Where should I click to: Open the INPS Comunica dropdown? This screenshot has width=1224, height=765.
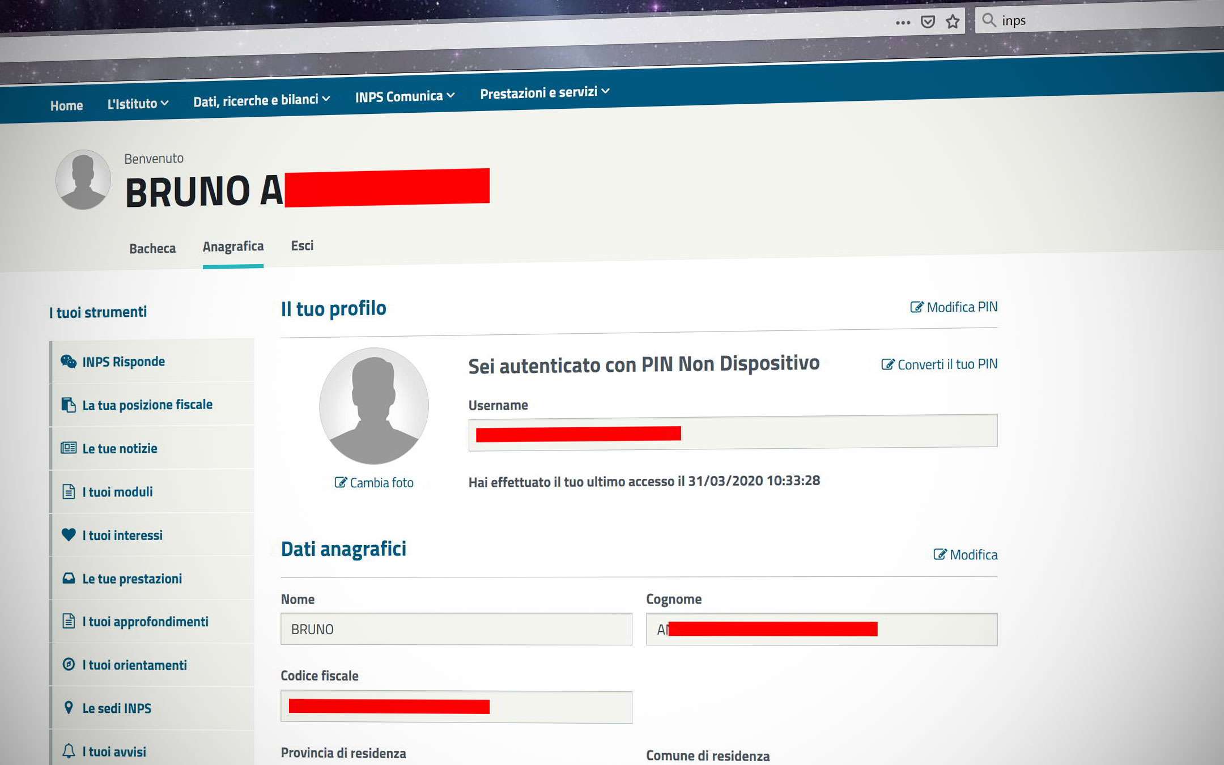pyautogui.click(x=405, y=96)
